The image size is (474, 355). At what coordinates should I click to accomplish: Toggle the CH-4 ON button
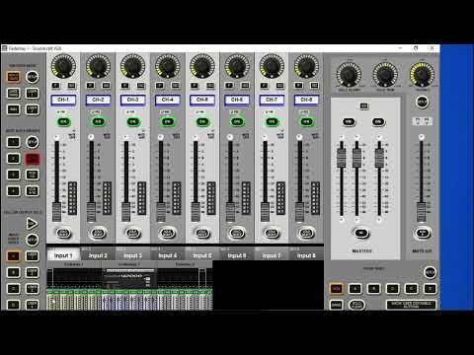pyautogui.click(x=167, y=121)
